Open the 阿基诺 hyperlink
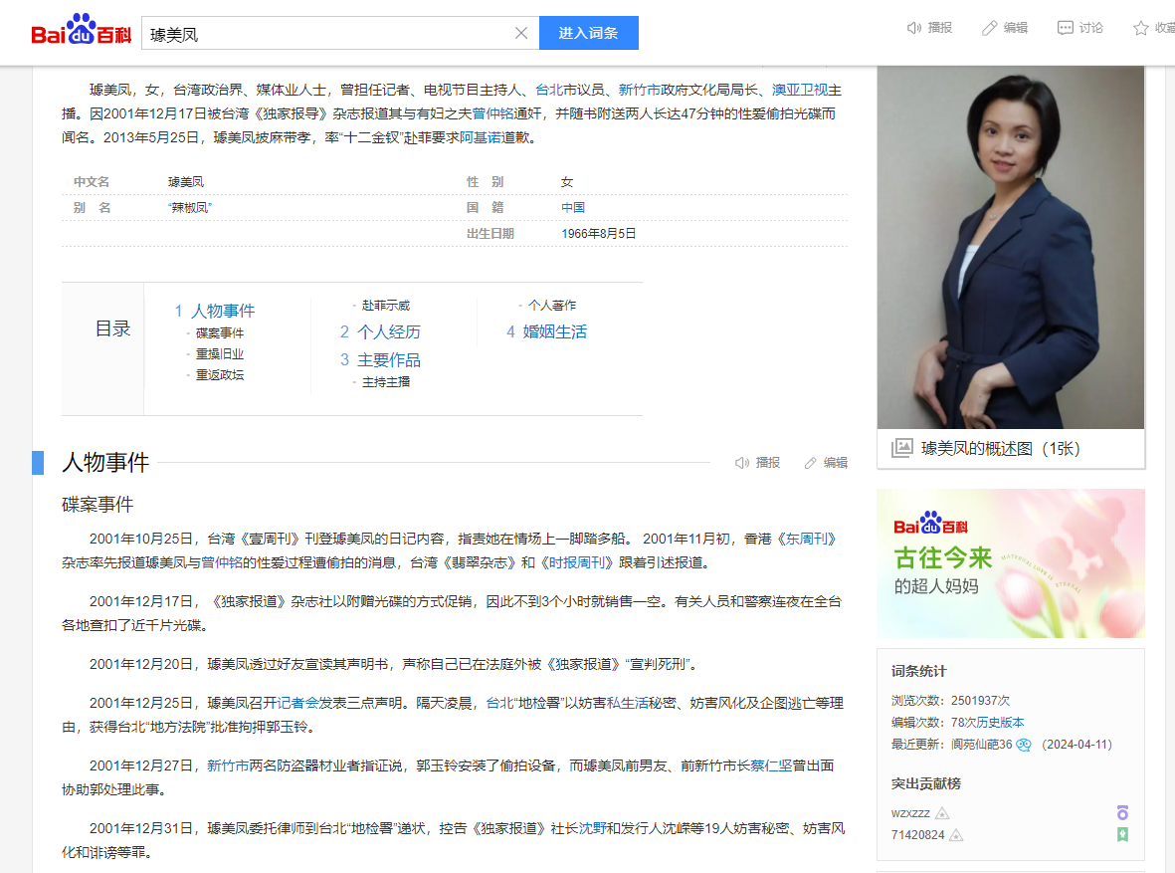The height and width of the screenshot is (873, 1175). (x=480, y=138)
